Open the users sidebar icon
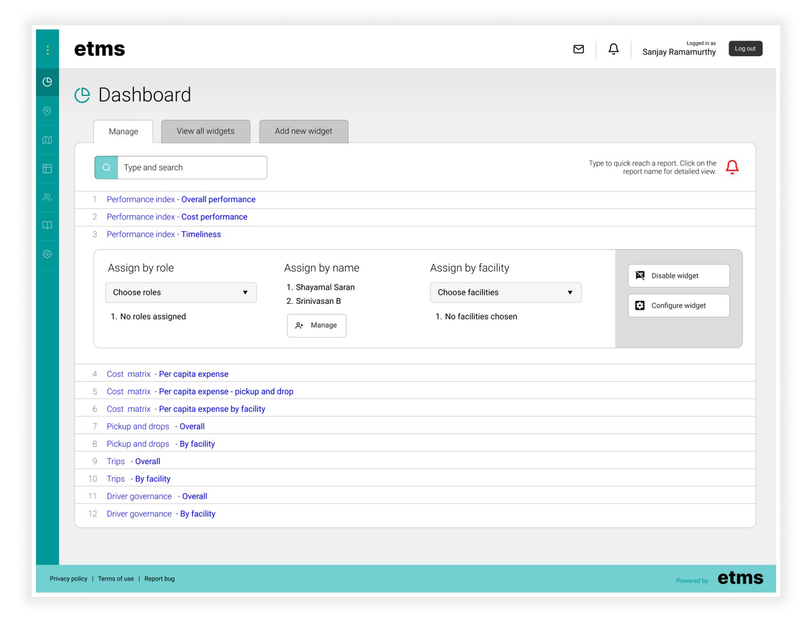 pos(47,197)
